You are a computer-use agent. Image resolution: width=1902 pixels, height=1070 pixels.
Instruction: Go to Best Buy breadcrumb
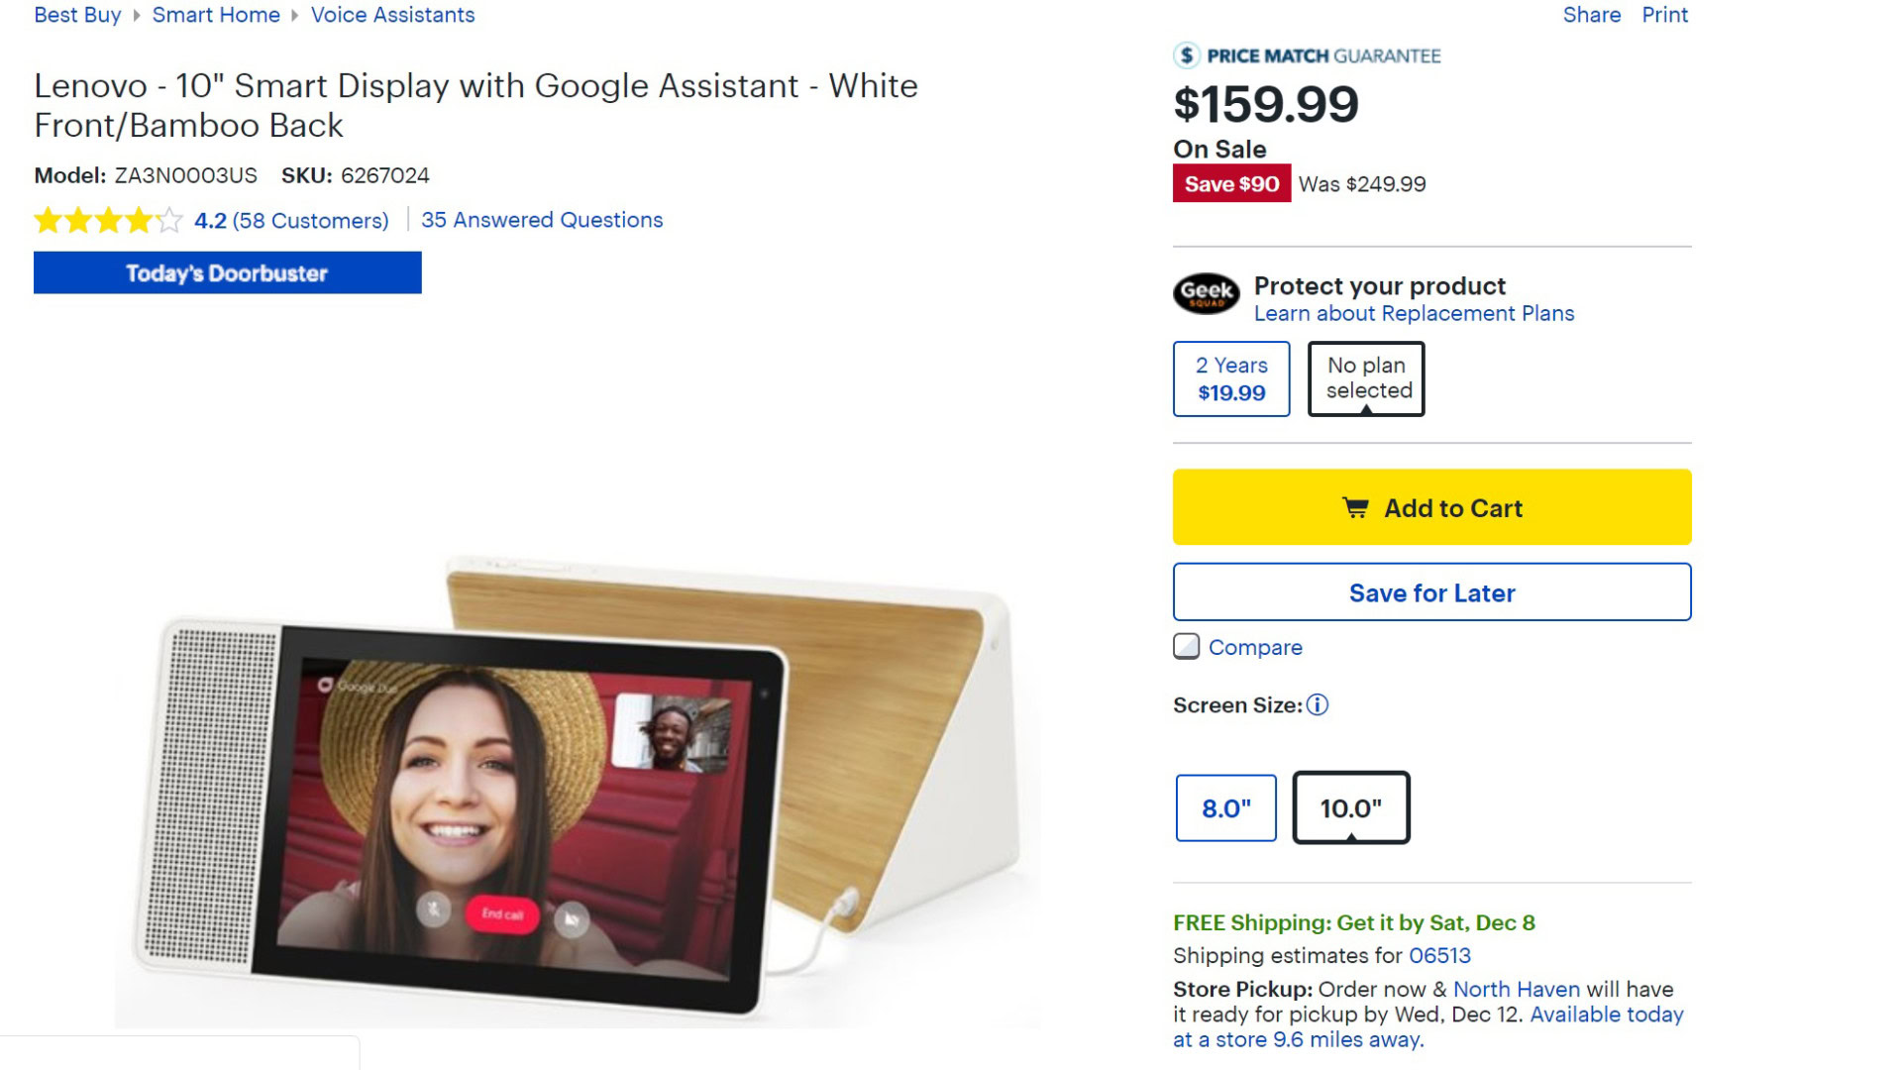tap(77, 15)
